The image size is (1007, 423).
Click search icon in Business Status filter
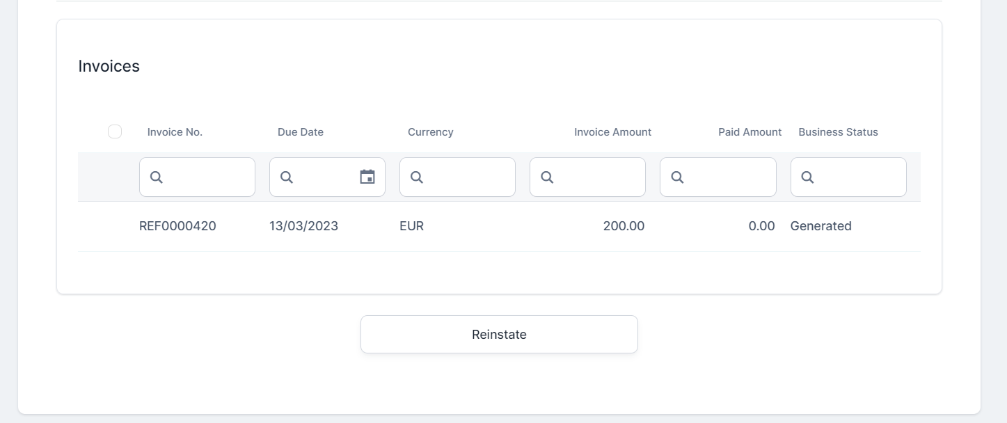[x=807, y=177]
